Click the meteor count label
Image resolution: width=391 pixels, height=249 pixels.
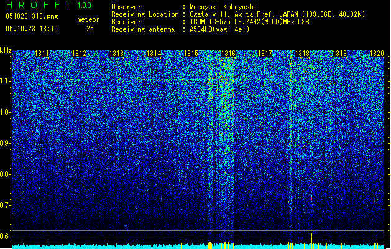coord(88,19)
